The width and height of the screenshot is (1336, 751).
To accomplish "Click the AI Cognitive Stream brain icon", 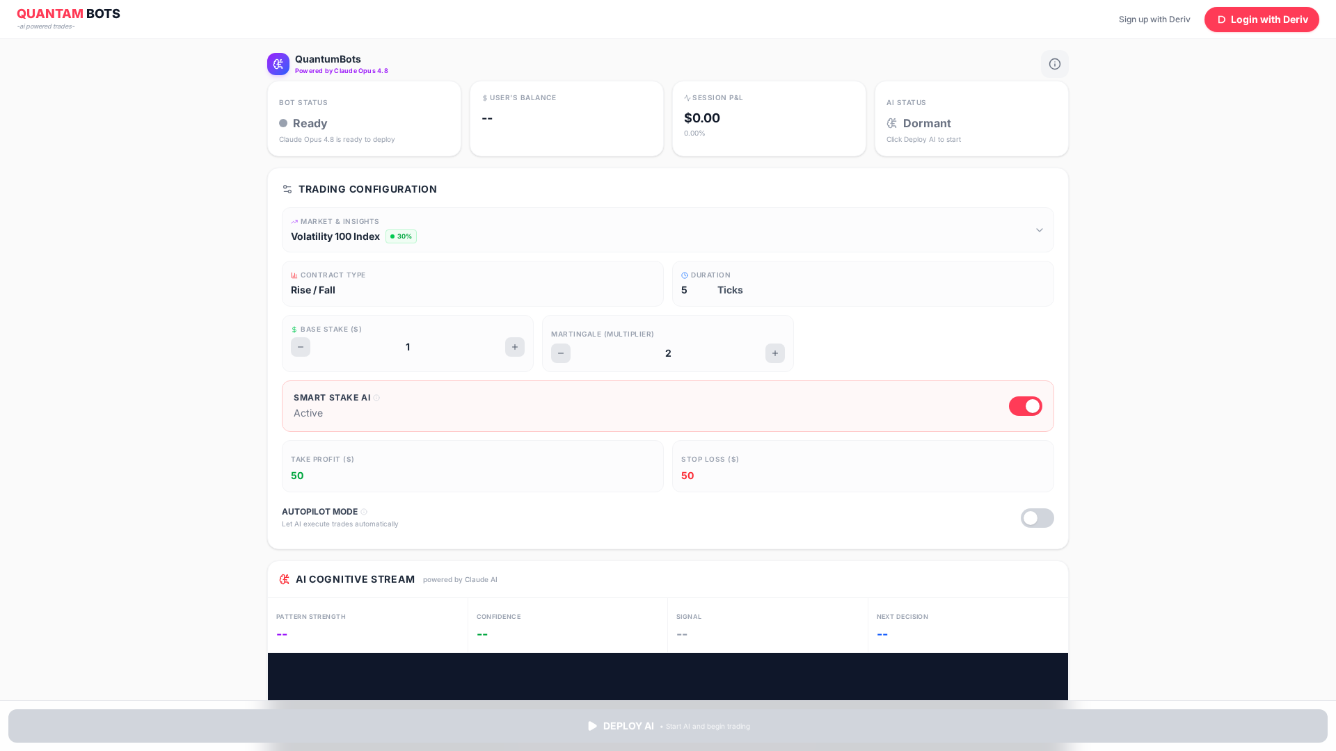I will click(x=284, y=579).
